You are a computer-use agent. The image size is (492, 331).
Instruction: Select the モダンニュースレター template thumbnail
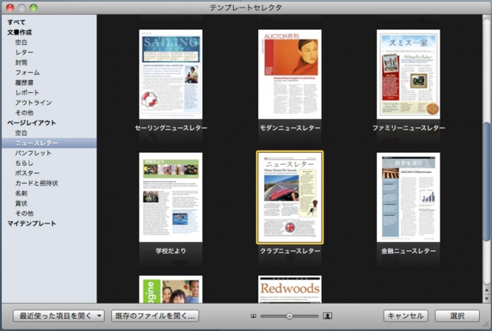tap(290, 74)
